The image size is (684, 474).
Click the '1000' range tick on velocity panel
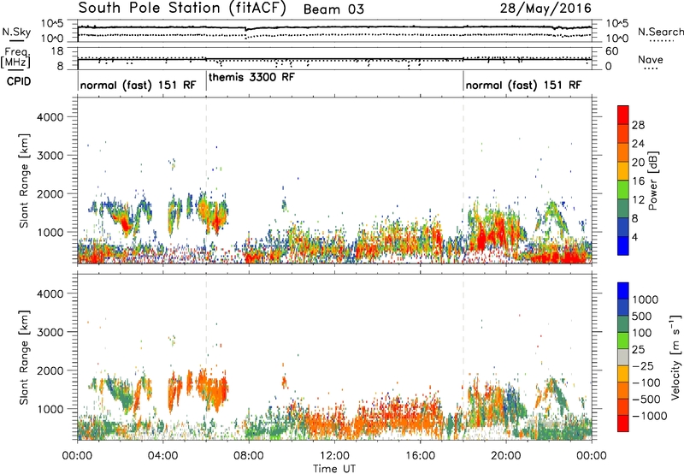tap(50, 409)
